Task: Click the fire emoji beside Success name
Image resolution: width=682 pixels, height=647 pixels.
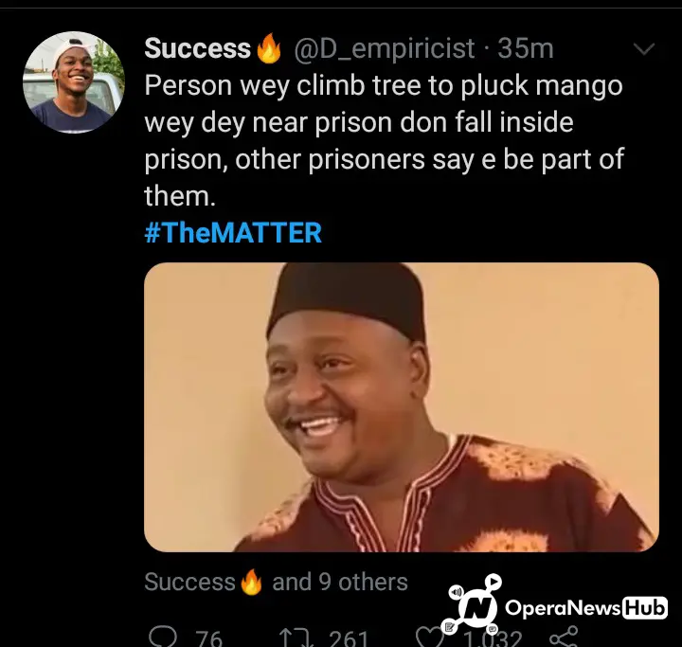Action: [x=268, y=48]
